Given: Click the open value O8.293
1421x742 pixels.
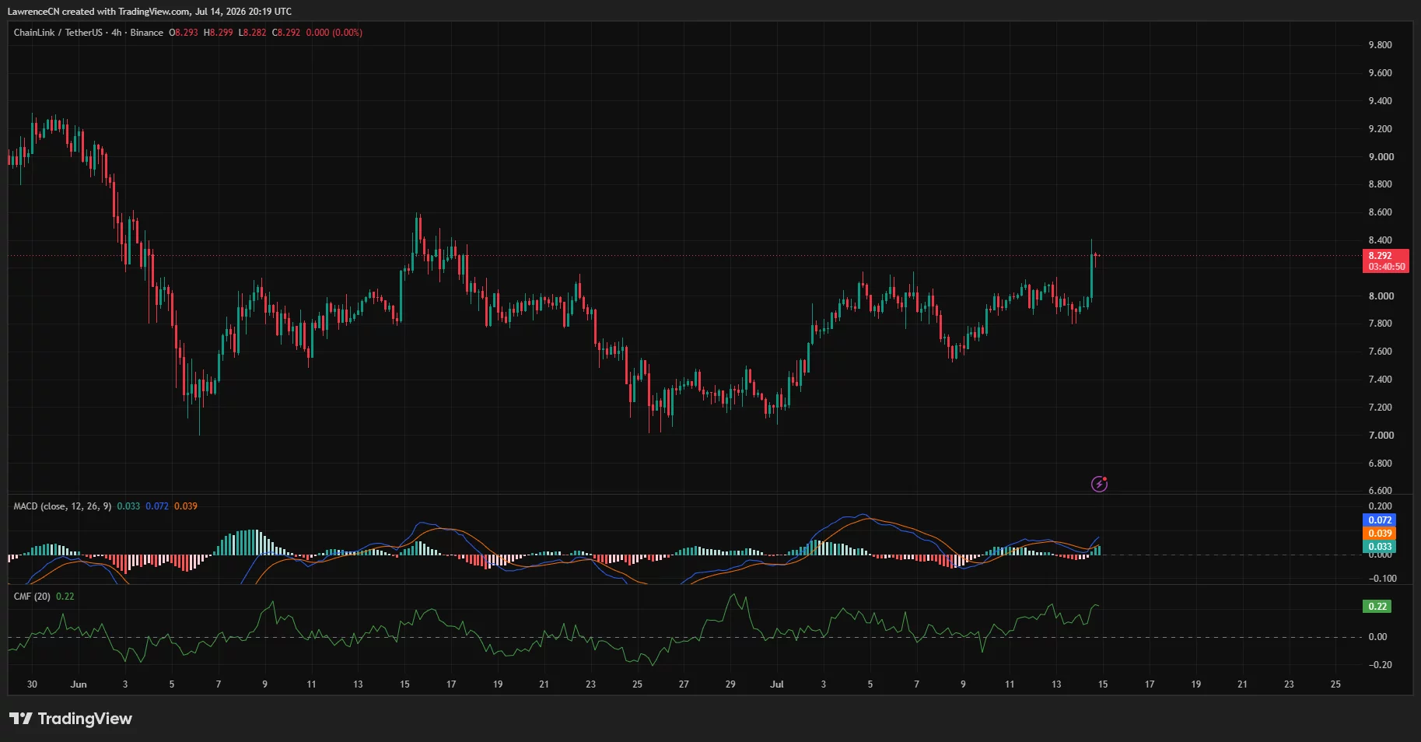Looking at the screenshot, I should [184, 33].
